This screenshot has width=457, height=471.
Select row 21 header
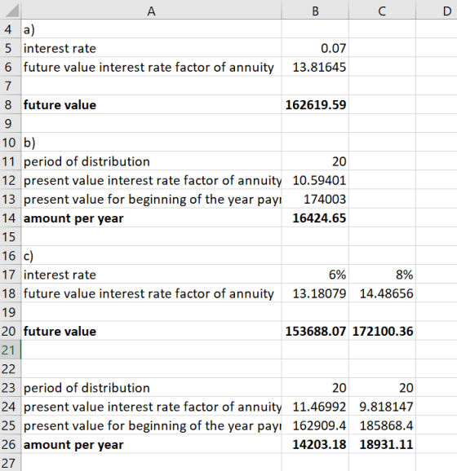11,350
